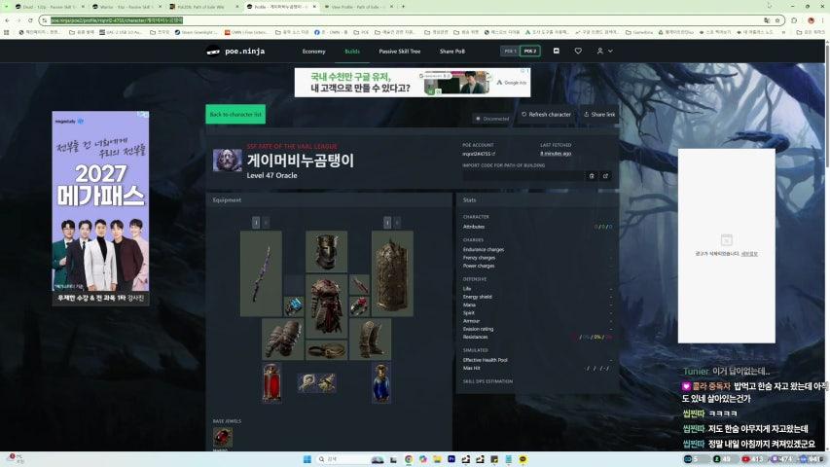Viewport: 830px width, 467px height.
Task: Select right weapon set 1
Action: [x=387, y=223]
